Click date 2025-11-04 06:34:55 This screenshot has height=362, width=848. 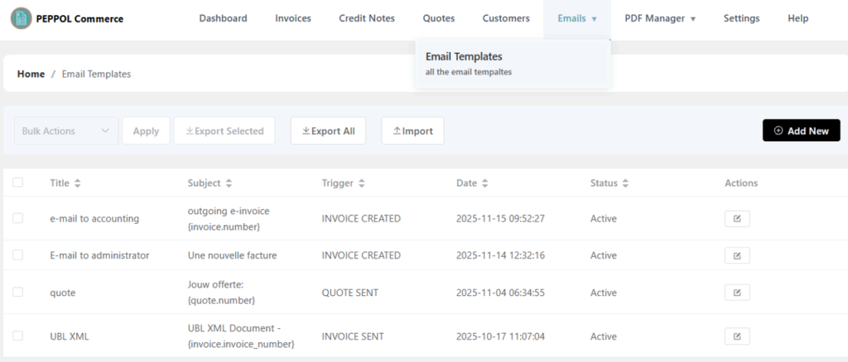pyautogui.click(x=500, y=293)
